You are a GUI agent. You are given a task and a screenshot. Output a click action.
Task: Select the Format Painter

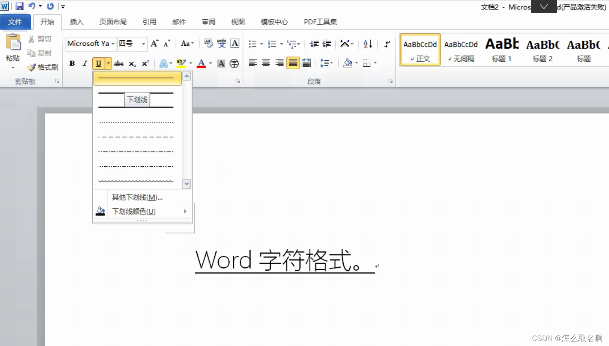tap(43, 67)
